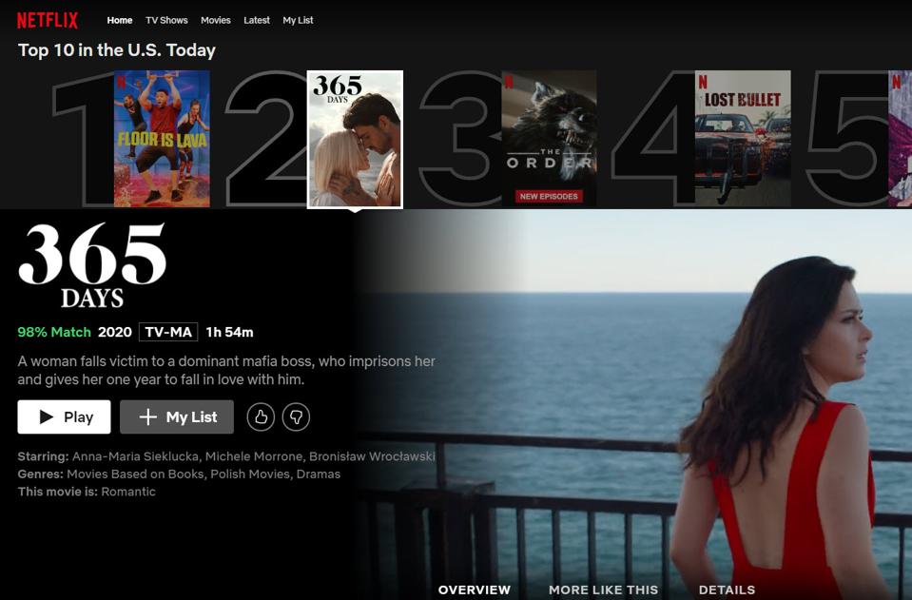The image size is (912, 600).
Task: Select the Floor Is Lava poster
Action: pyautogui.click(x=162, y=139)
